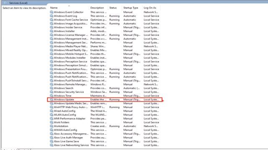This screenshot has height=150, width=268.
Task: Select Xbox Accessory Manageme... in the list
Action: coord(71,134)
